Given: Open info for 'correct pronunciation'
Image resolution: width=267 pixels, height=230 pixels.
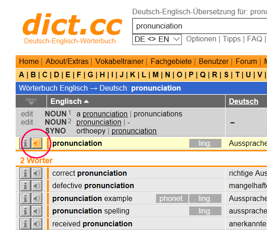Looking at the screenshot, I should [25, 173].
